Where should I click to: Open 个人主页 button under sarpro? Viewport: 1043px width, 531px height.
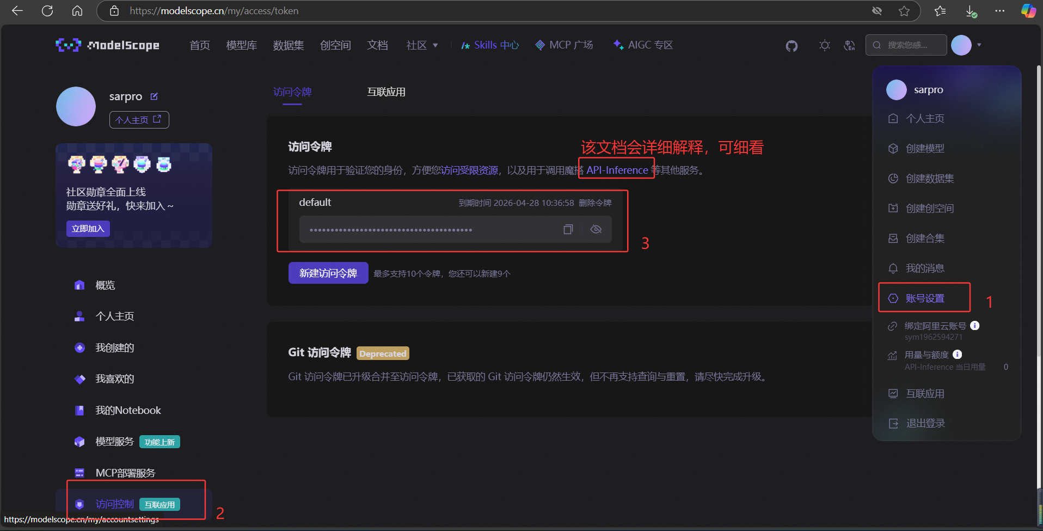click(139, 120)
